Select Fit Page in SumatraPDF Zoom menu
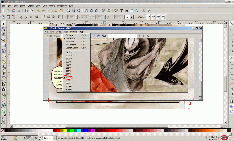Image resolution: width=234 pixels, height=141 pixels. coord(69,35)
